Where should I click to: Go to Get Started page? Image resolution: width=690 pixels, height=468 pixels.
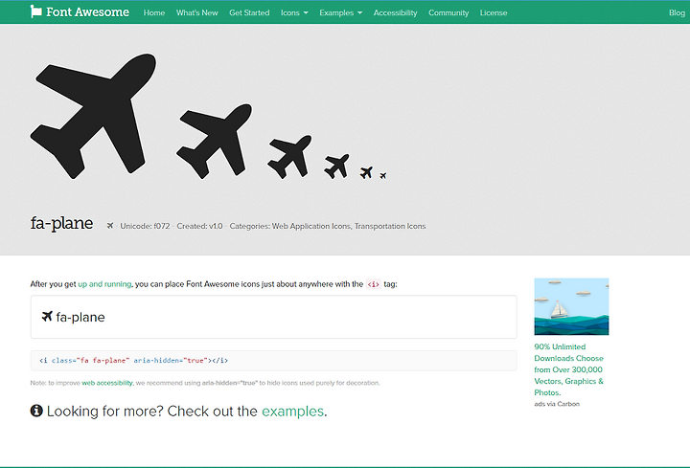tap(249, 12)
